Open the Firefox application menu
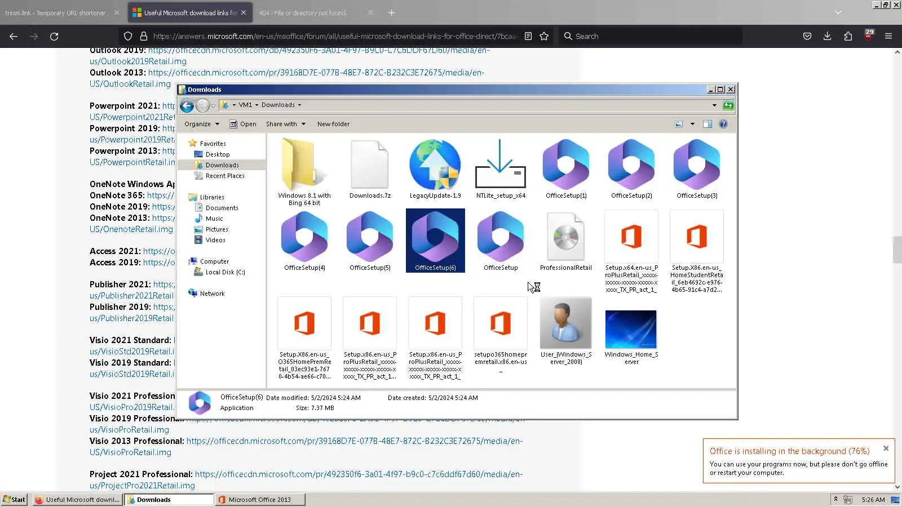Screen dimensions: 902x507 tap(888, 36)
